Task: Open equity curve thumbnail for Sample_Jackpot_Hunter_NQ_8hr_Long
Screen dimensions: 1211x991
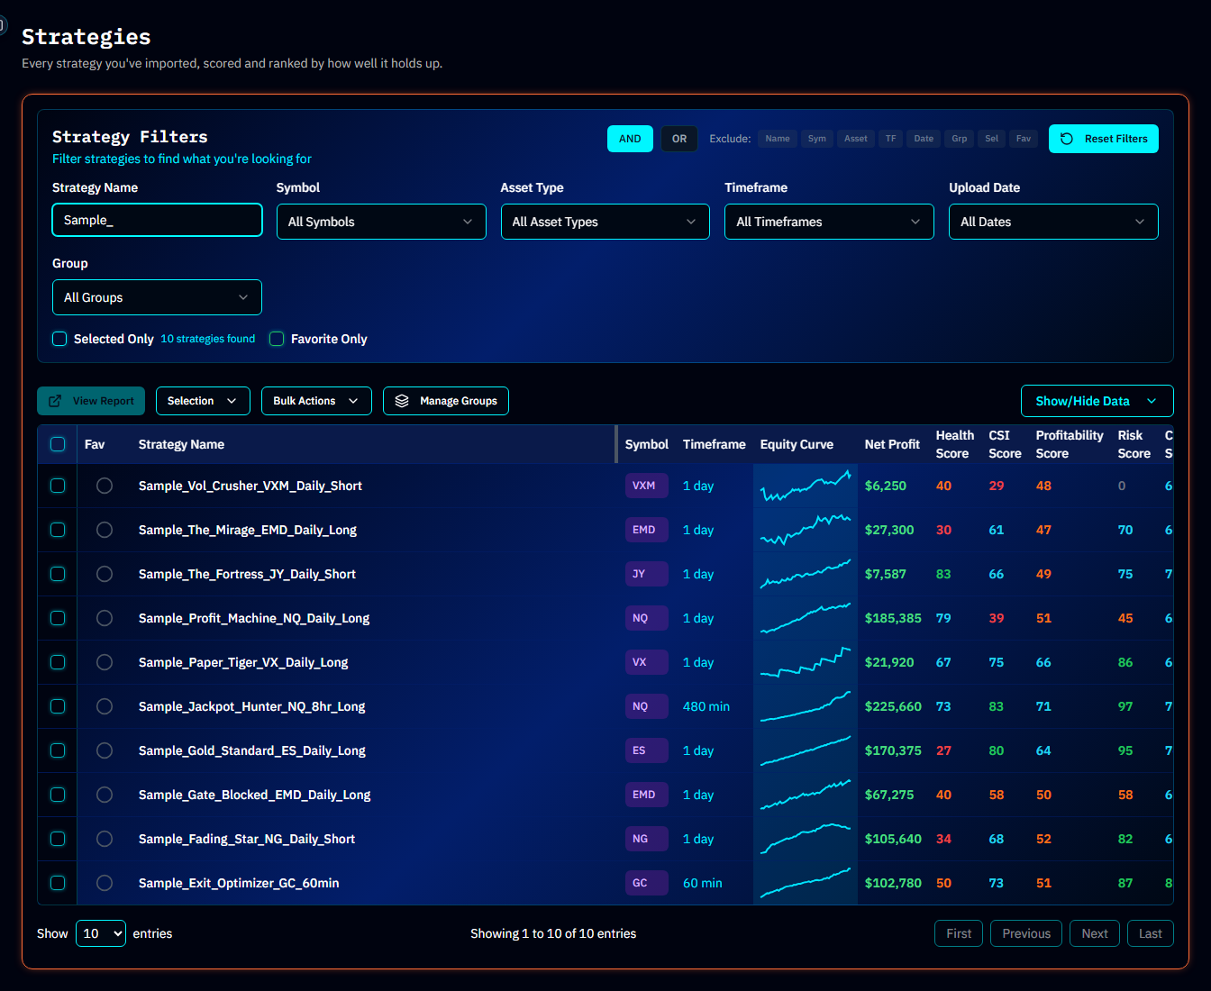Action: pos(805,706)
